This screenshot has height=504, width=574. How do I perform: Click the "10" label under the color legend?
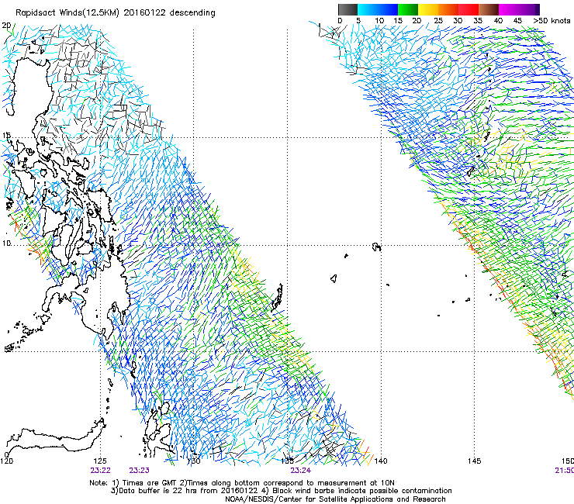(379, 20)
